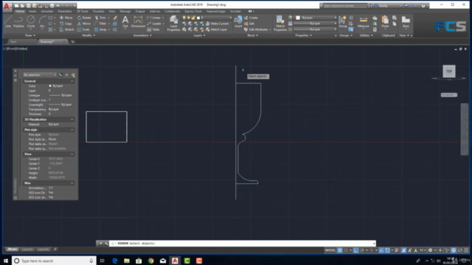The width and height of the screenshot is (472, 265).
Task: Click the Leader tool
Action: pos(154,24)
